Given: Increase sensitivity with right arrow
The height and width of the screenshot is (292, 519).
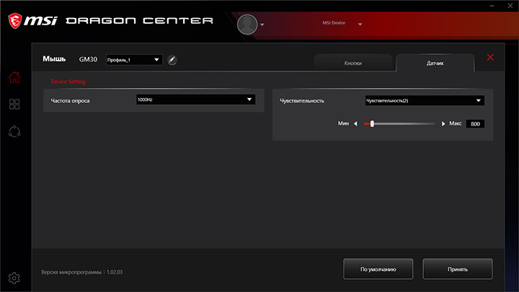Looking at the screenshot, I should tap(443, 123).
